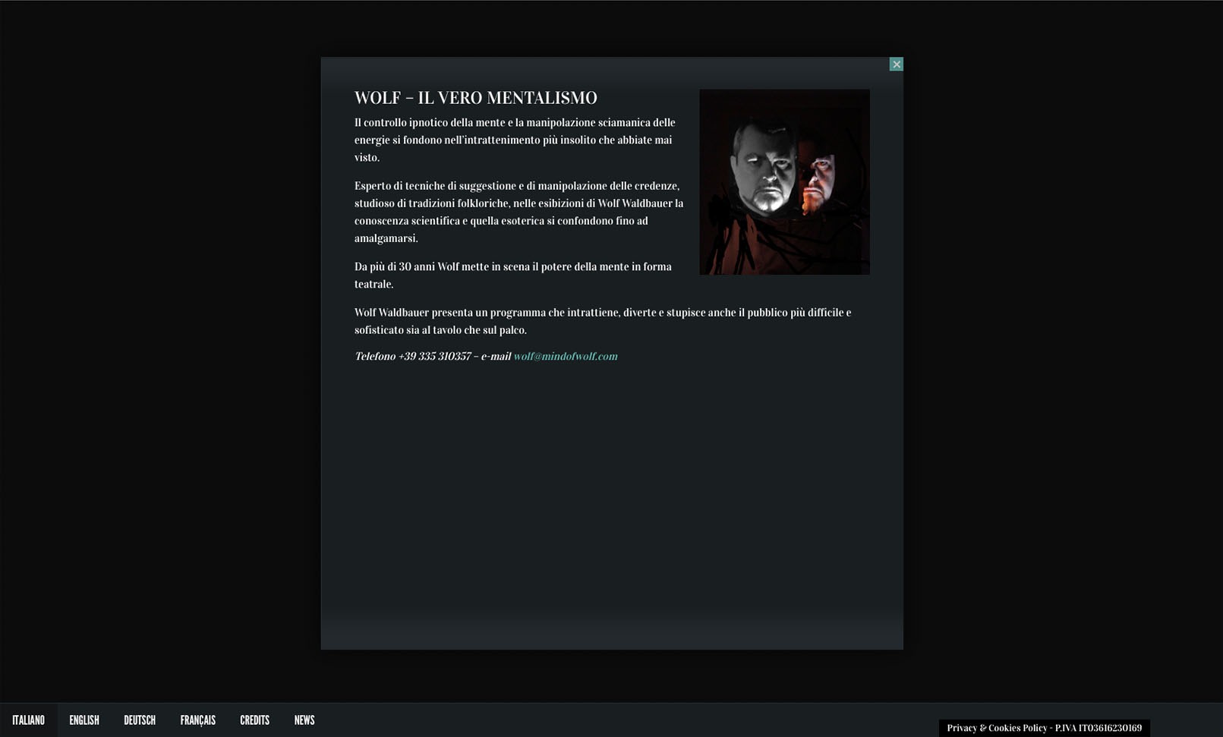Switch to the DEUTSCH language tab
The height and width of the screenshot is (737, 1223).
(x=140, y=720)
